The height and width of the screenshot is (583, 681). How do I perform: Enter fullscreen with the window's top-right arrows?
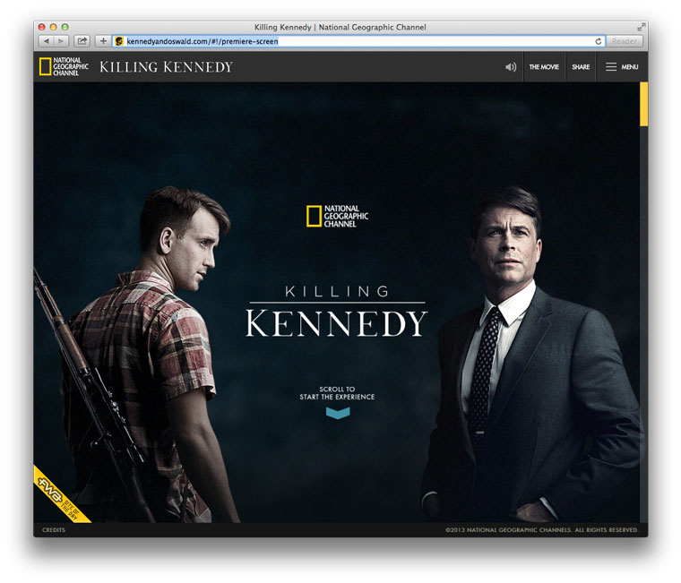[641, 27]
